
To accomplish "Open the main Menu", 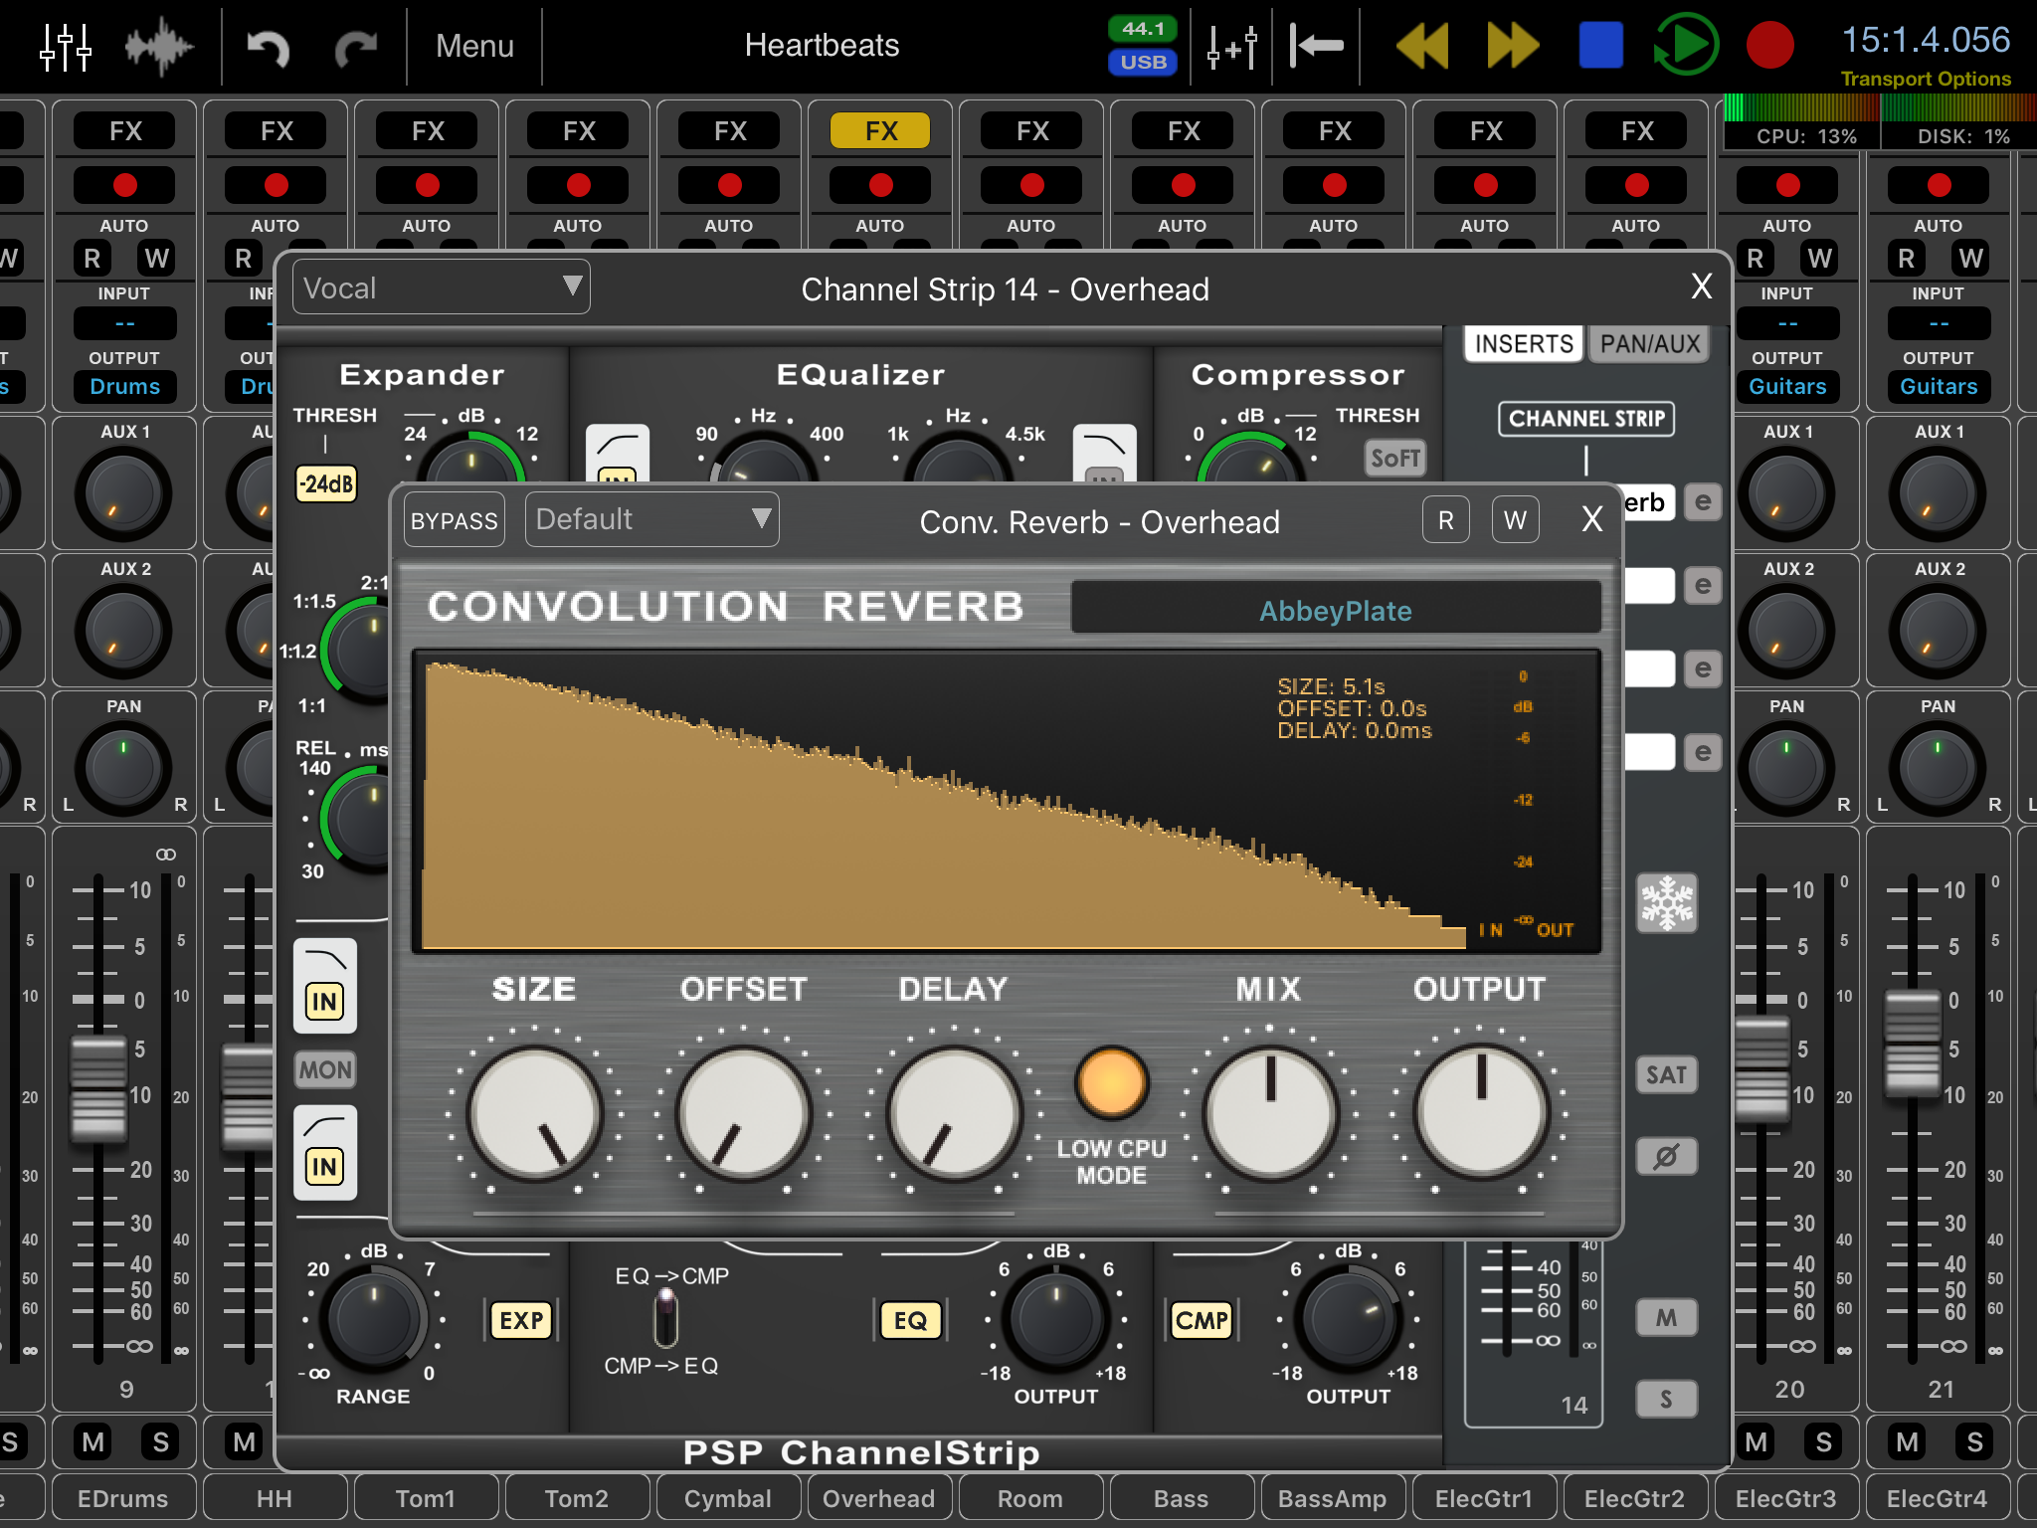I will (474, 46).
